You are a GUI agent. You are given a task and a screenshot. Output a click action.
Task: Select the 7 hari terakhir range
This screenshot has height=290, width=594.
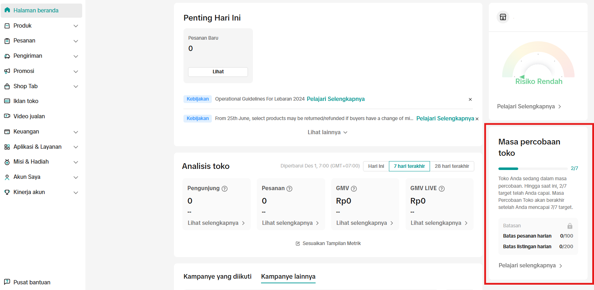point(409,166)
